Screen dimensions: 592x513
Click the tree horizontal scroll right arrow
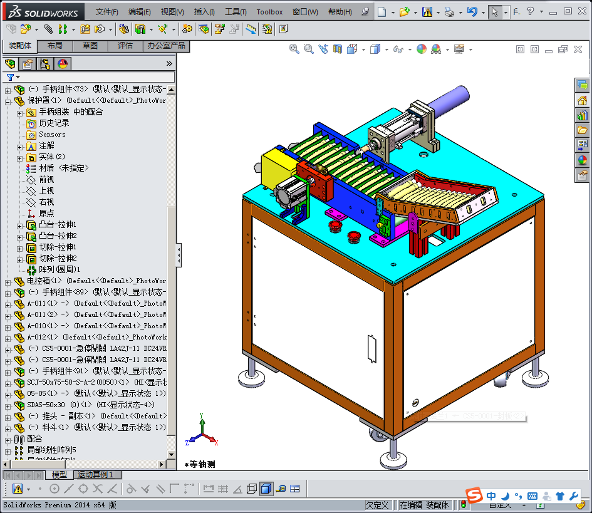coord(162,464)
